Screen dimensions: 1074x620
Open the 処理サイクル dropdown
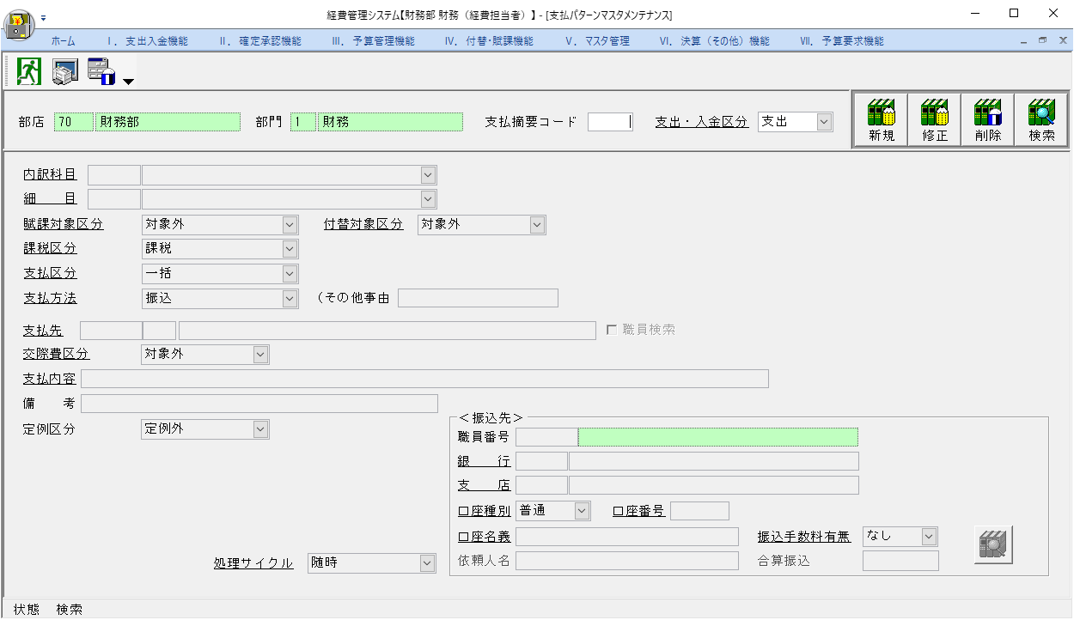tap(428, 563)
